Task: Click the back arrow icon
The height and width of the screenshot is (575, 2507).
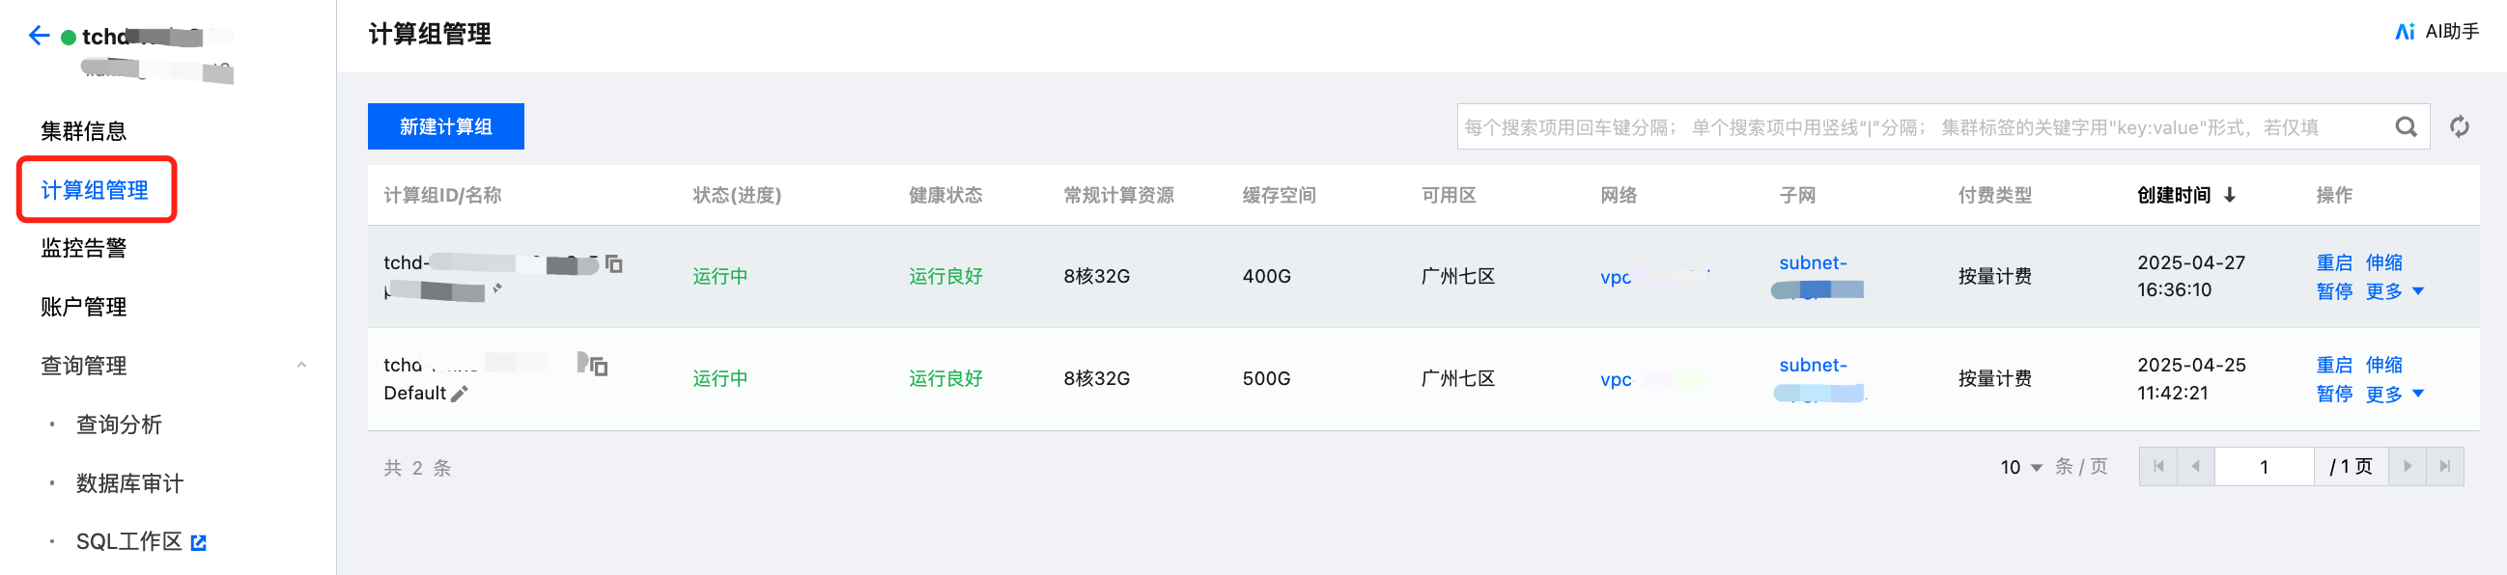Action: pyautogui.click(x=39, y=36)
